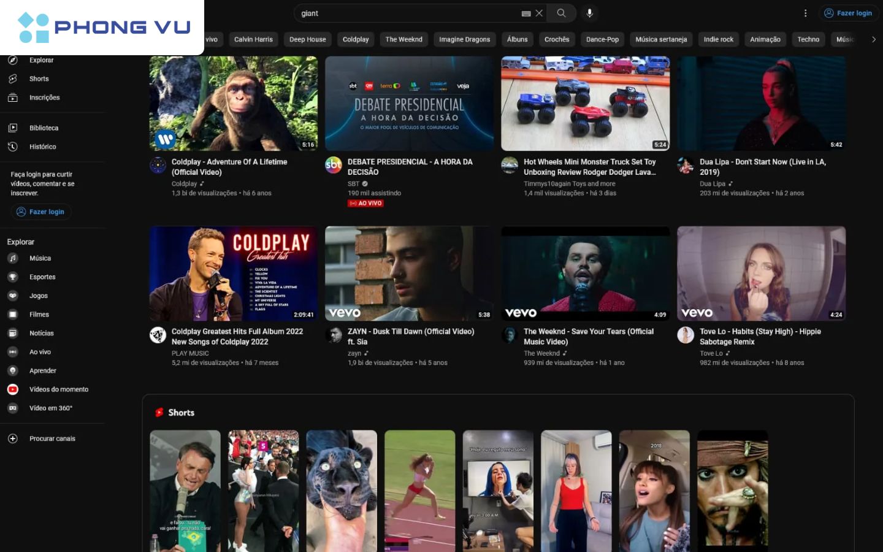Open the DEBATE PRESIDENCIAL video title
Image resolution: width=883 pixels, height=552 pixels.
410,167
